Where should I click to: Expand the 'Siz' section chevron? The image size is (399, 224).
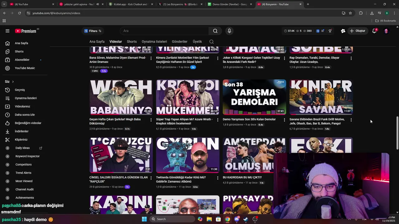(13, 82)
